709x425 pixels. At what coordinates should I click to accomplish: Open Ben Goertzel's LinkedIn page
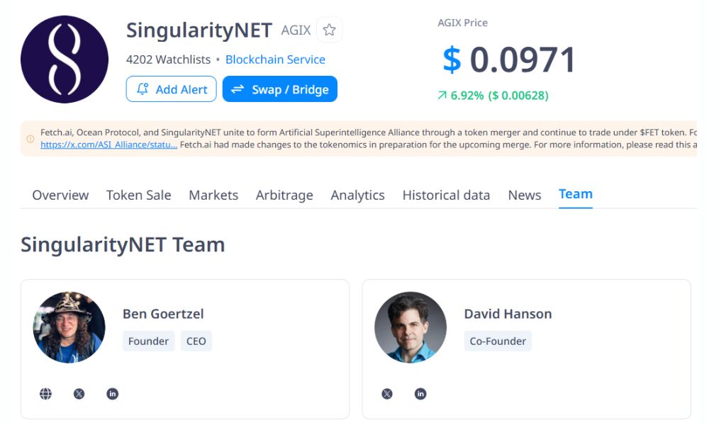113,393
